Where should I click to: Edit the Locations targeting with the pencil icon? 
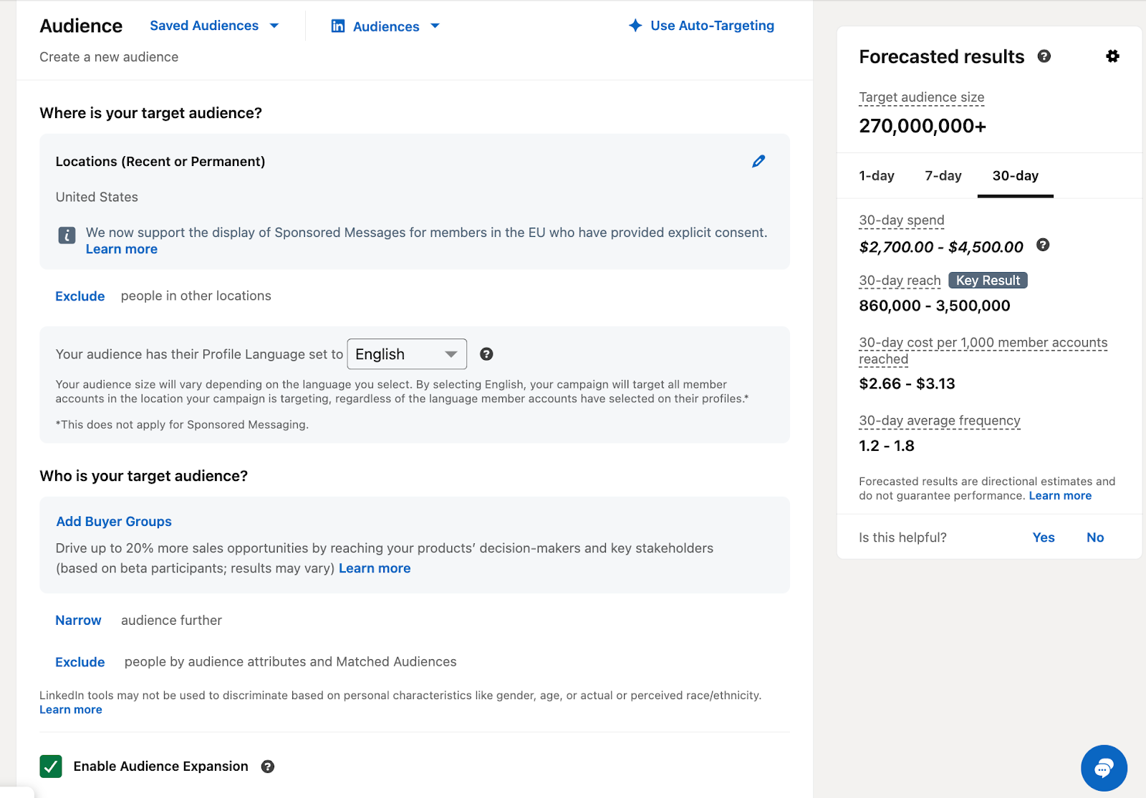(x=759, y=161)
